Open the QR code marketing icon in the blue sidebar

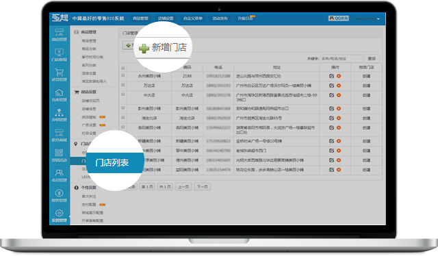coord(59,153)
